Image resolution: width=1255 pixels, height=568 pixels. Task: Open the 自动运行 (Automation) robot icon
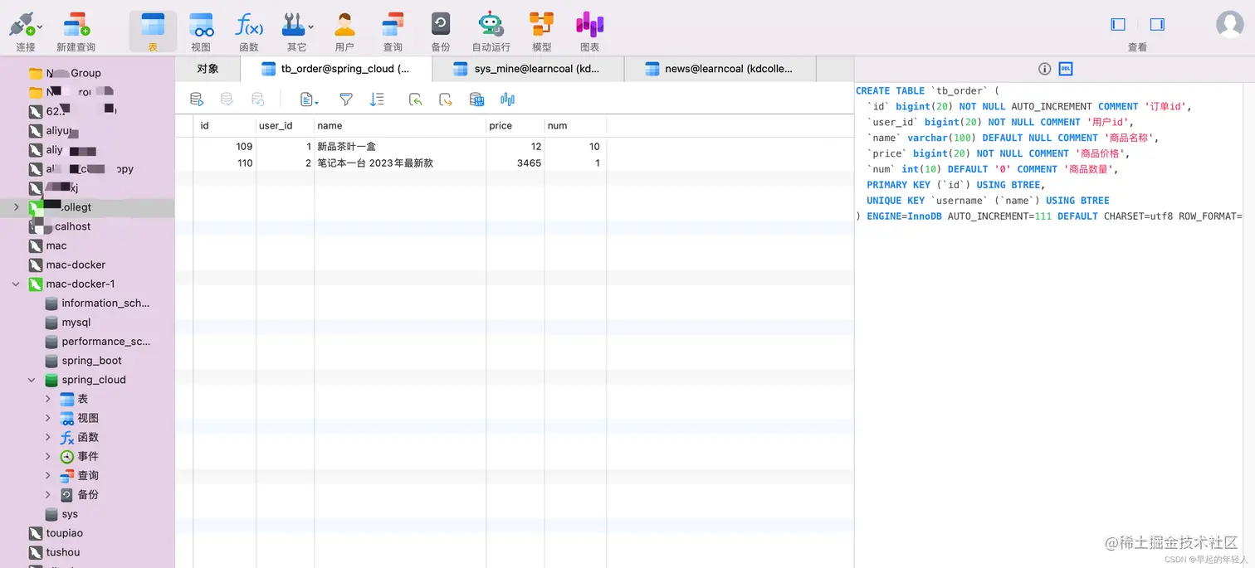pyautogui.click(x=491, y=31)
